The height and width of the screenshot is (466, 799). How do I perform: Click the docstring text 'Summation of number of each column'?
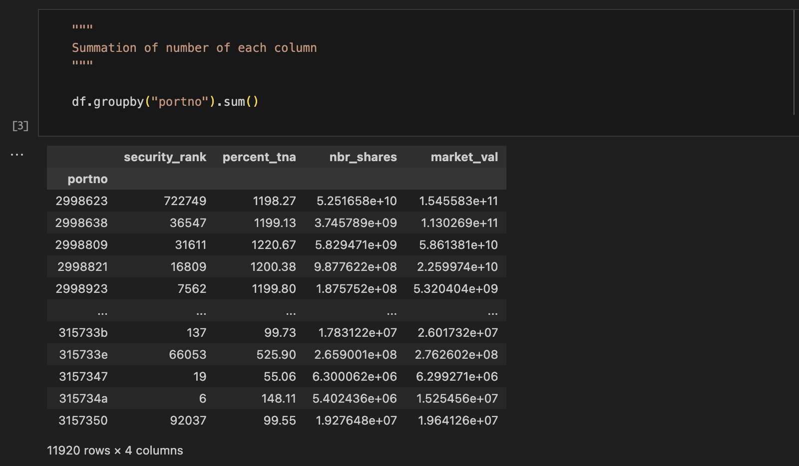[194, 48]
